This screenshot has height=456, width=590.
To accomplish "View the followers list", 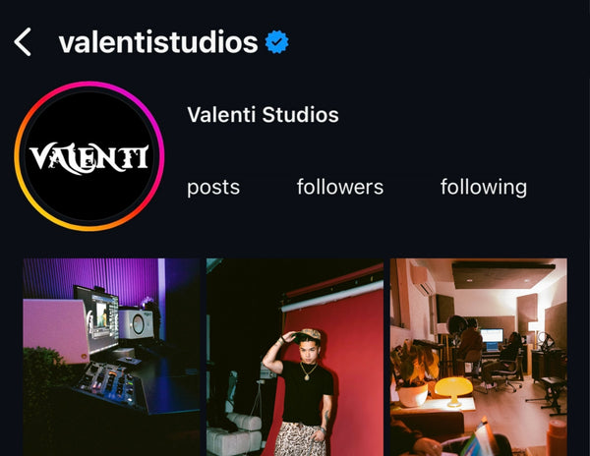I will [340, 187].
